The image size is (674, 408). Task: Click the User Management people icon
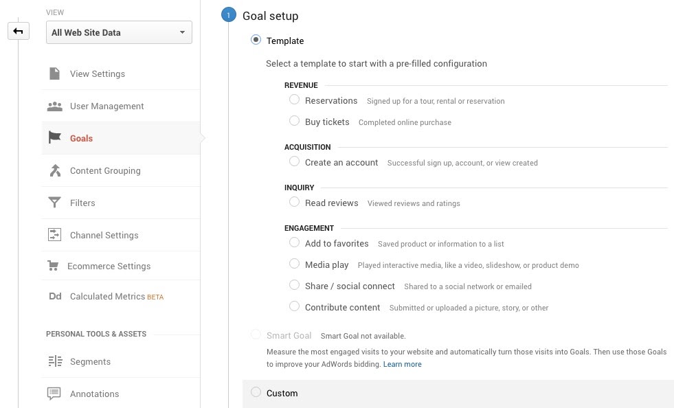tap(54, 105)
